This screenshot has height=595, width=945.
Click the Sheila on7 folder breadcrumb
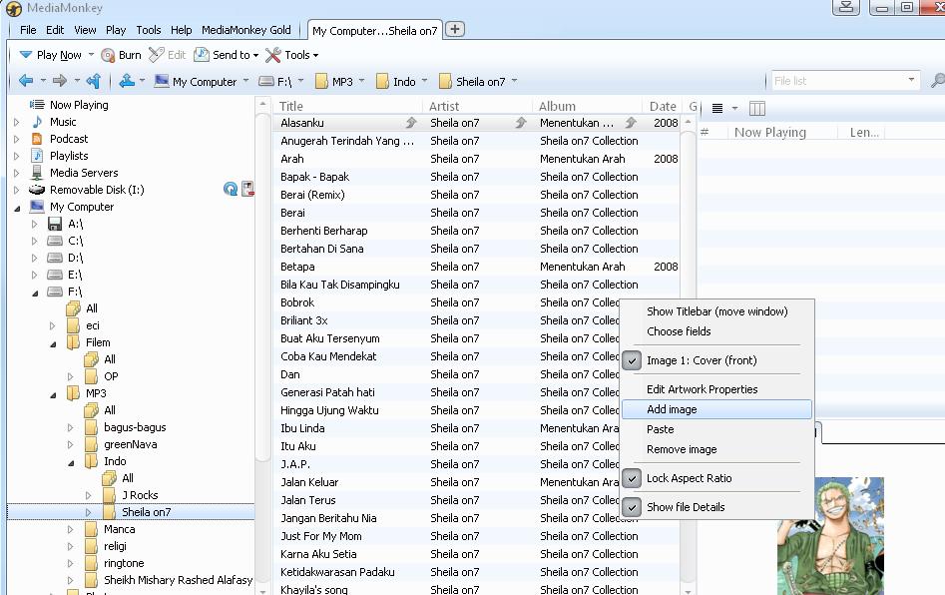473,82
